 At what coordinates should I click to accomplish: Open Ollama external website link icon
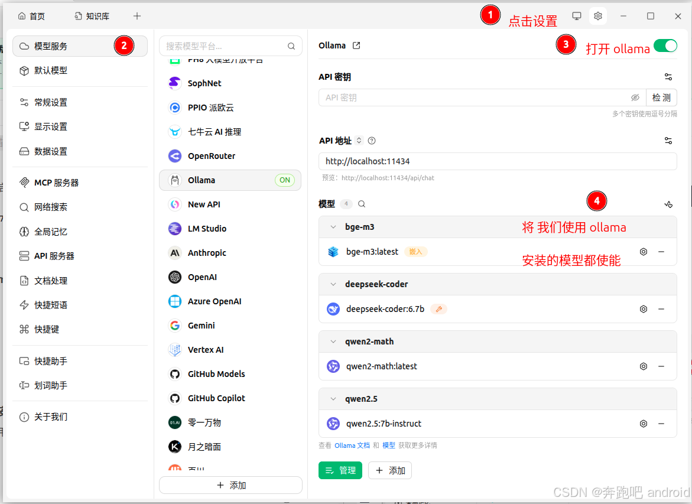coord(356,45)
